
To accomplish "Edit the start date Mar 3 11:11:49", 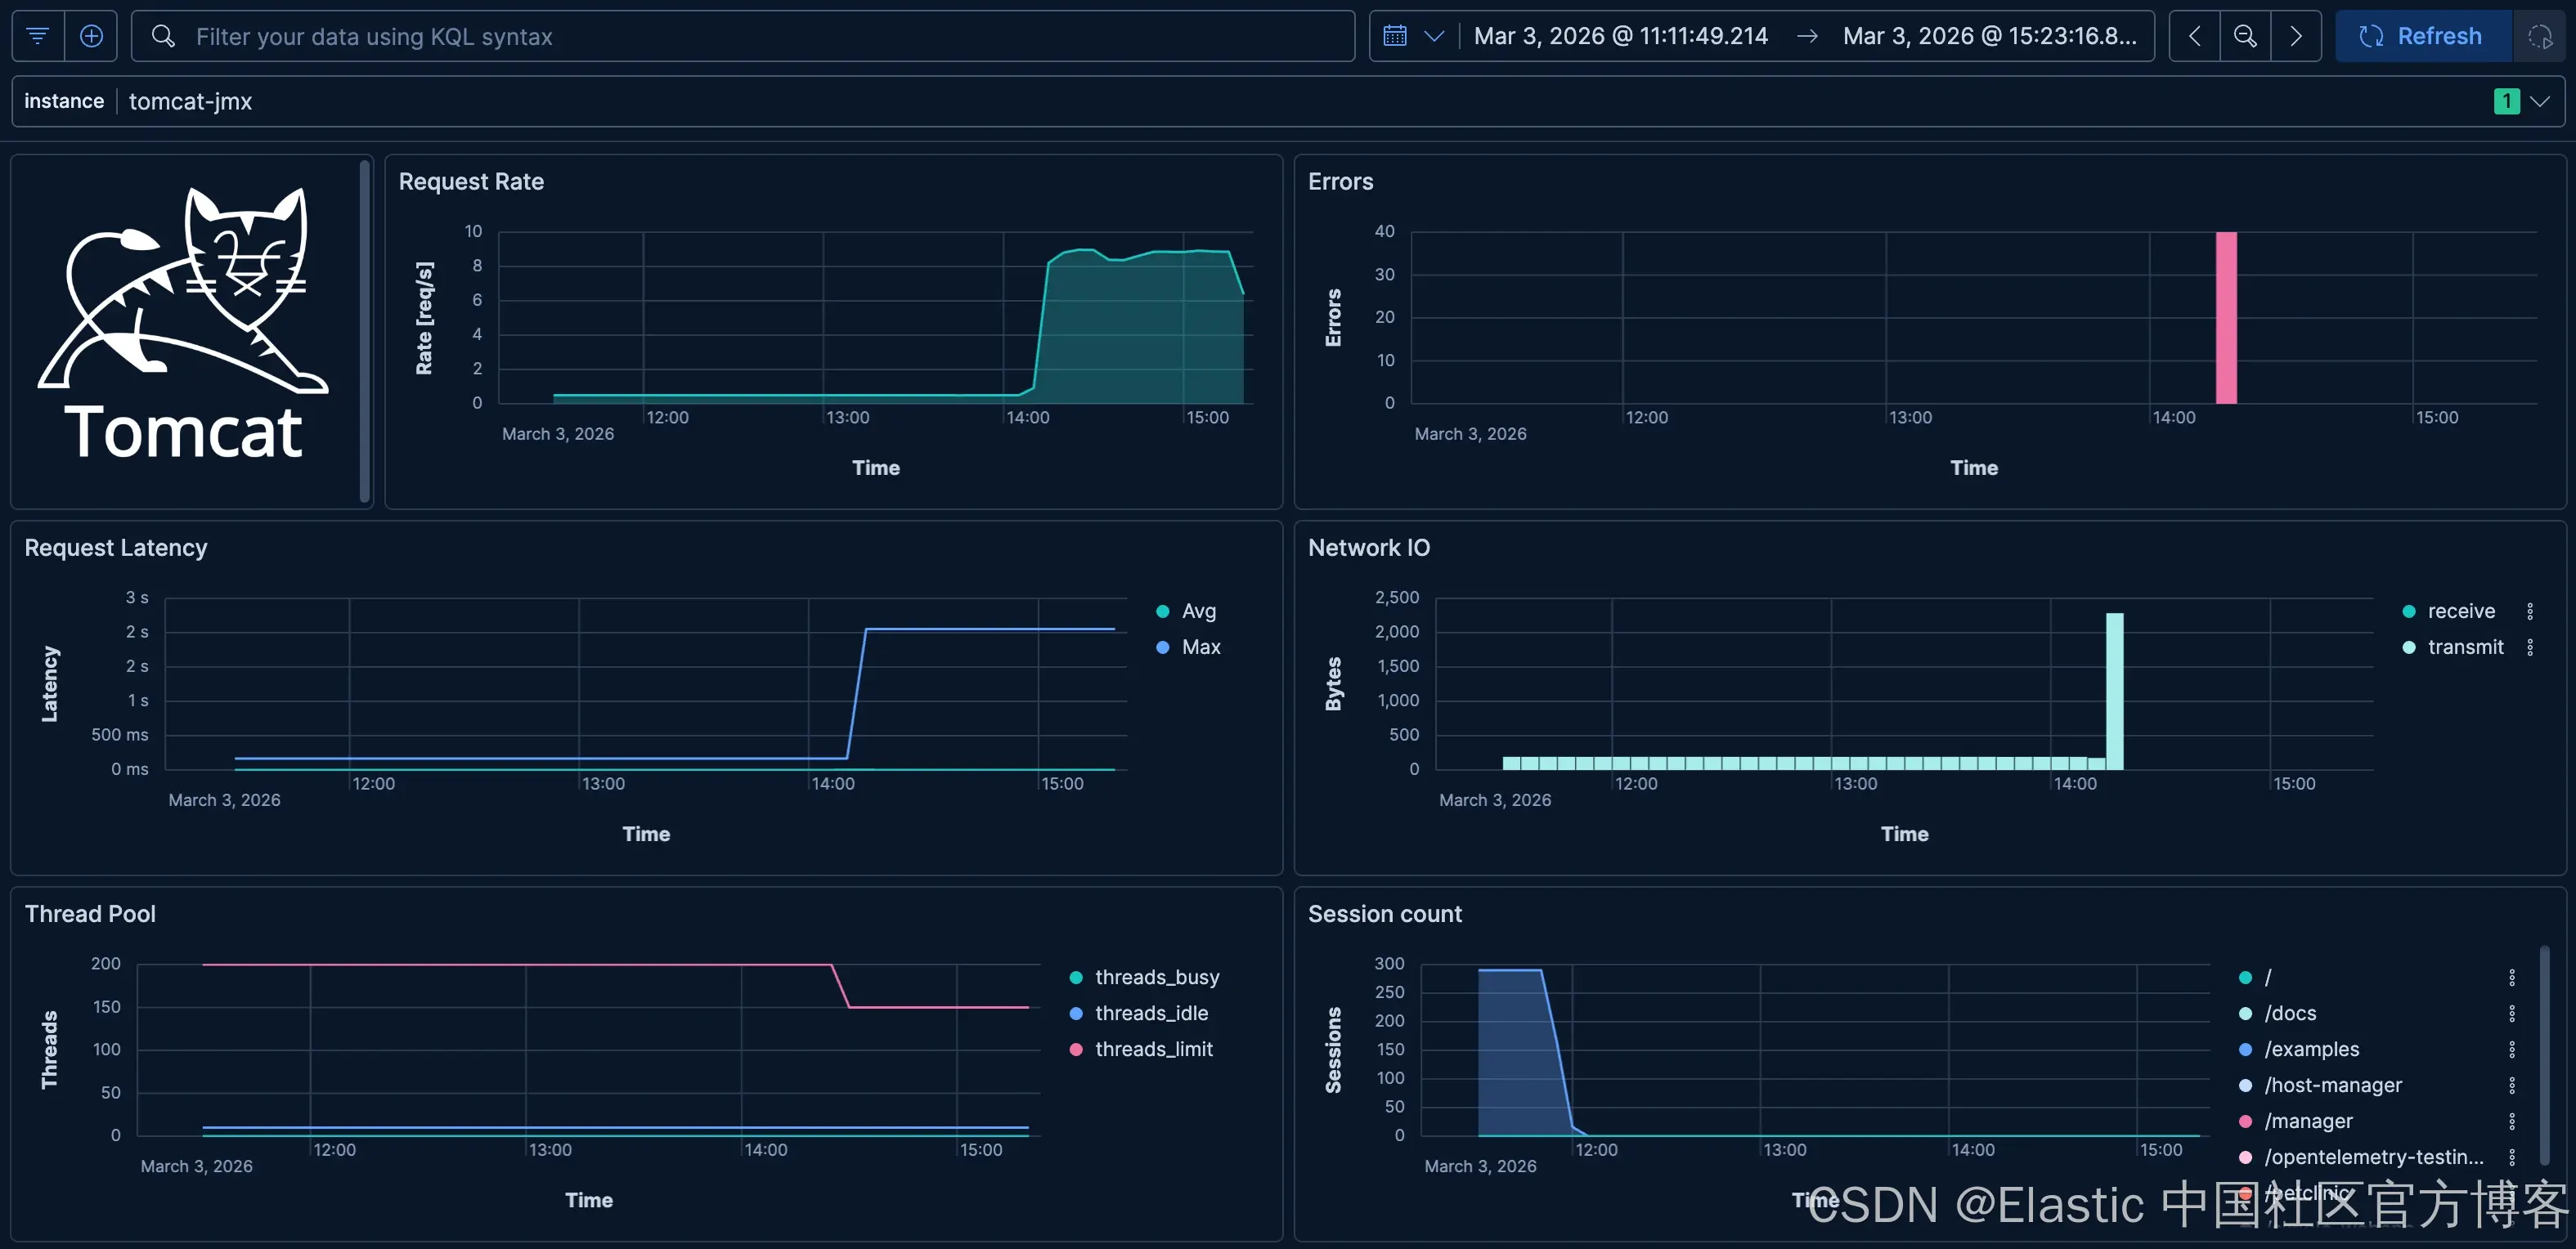I will pos(1620,36).
